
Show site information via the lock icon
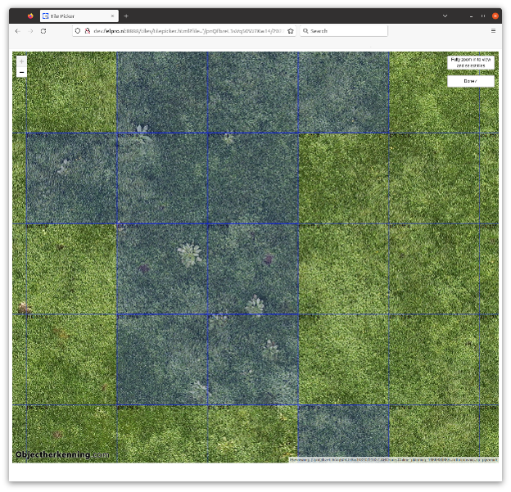(x=87, y=30)
